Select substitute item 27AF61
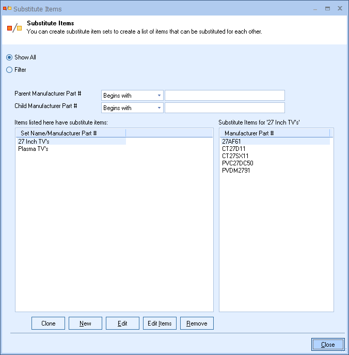 (x=231, y=141)
